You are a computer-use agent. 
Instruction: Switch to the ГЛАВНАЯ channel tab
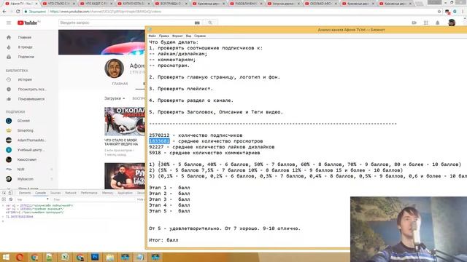click(120, 84)
